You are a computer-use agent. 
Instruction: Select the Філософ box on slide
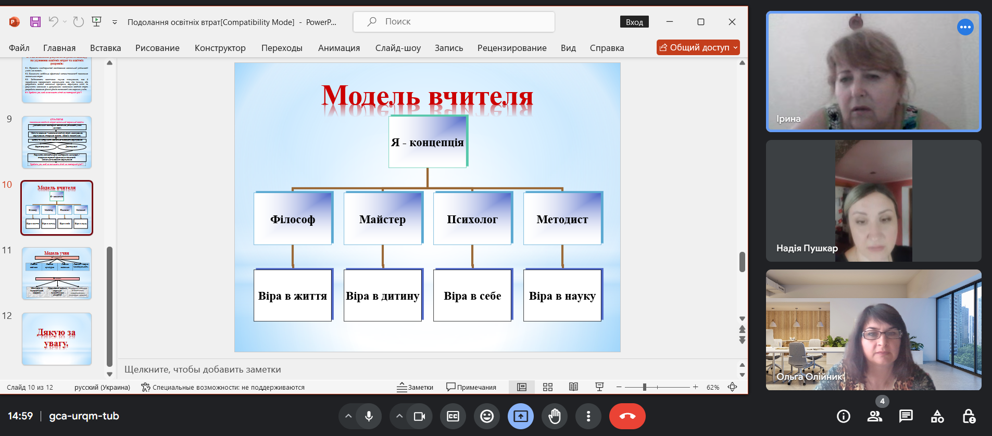point(293,219)
